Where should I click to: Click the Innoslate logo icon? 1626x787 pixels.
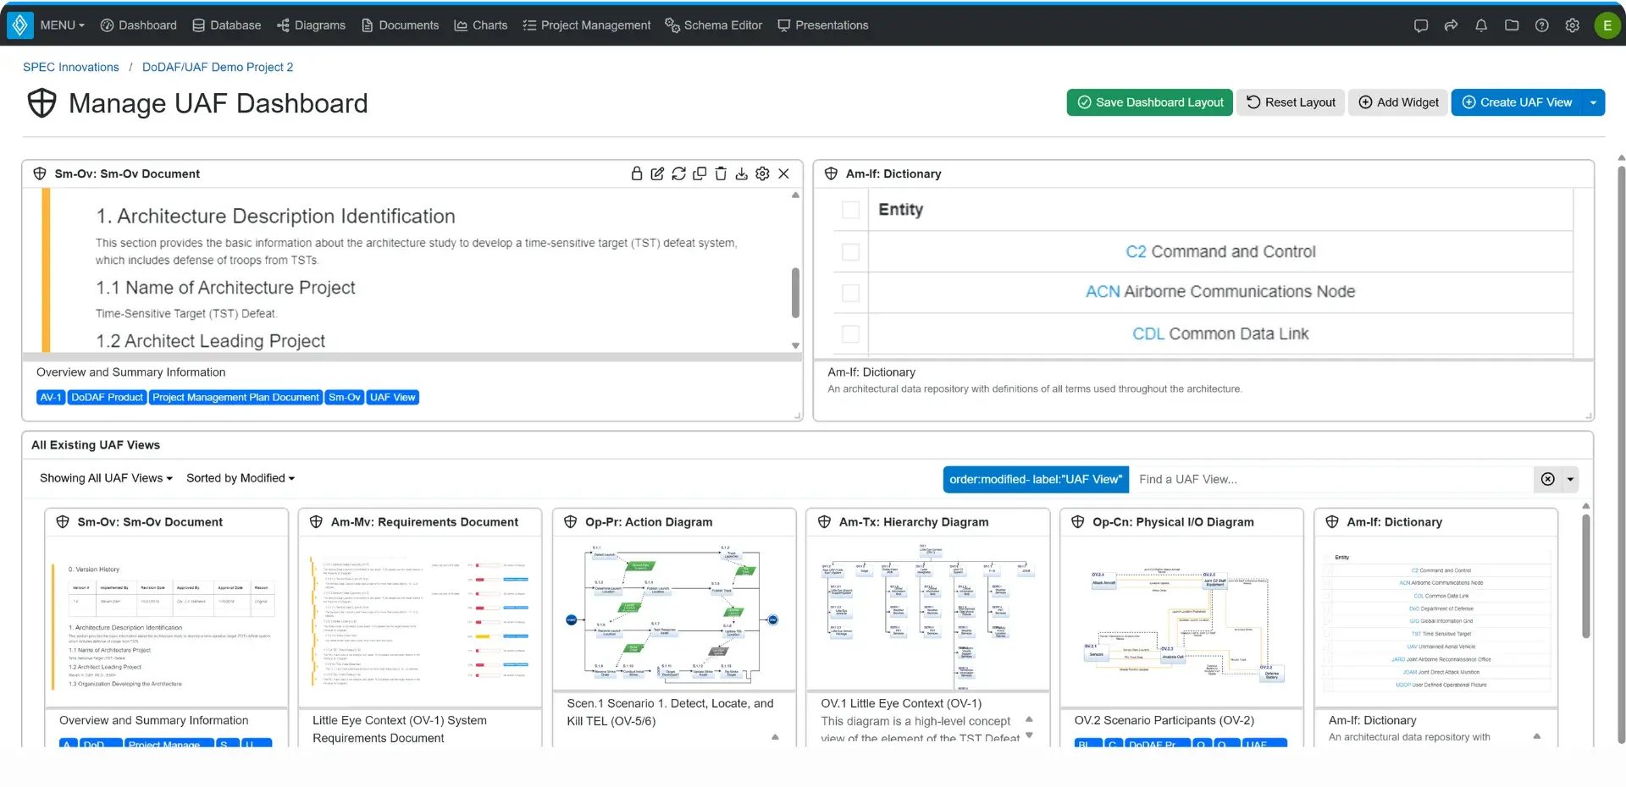pos(20,25)
